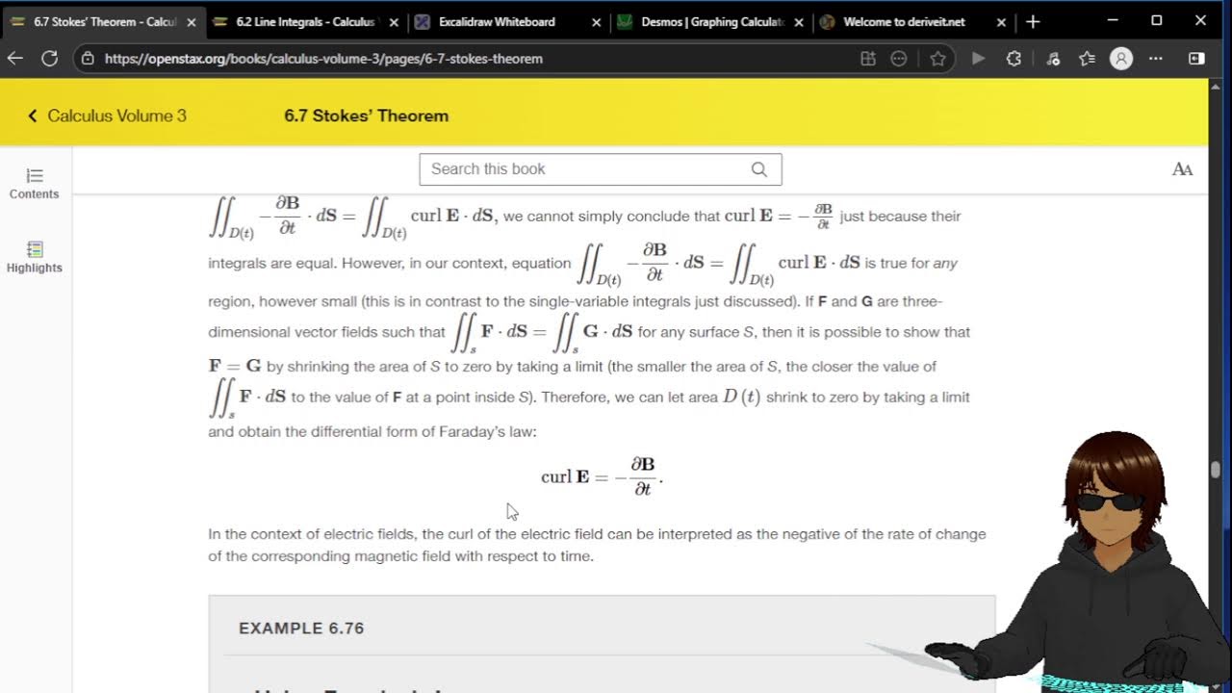Switch to 6.7 Stokes' Theorem tab
This screenshot has height=693, width=1232.
(103, 21)
